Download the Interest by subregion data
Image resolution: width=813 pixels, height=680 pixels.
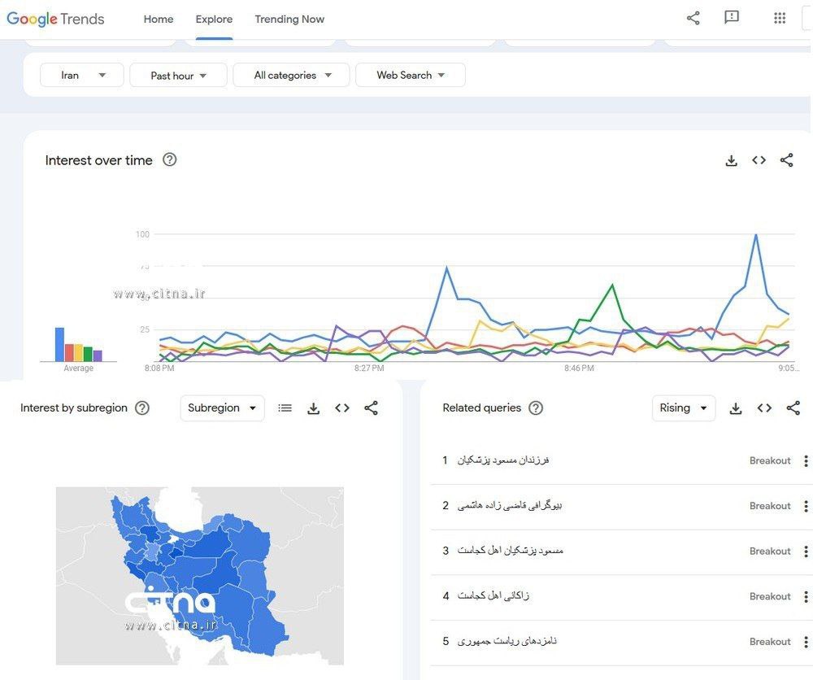click(x=313, y=408)
